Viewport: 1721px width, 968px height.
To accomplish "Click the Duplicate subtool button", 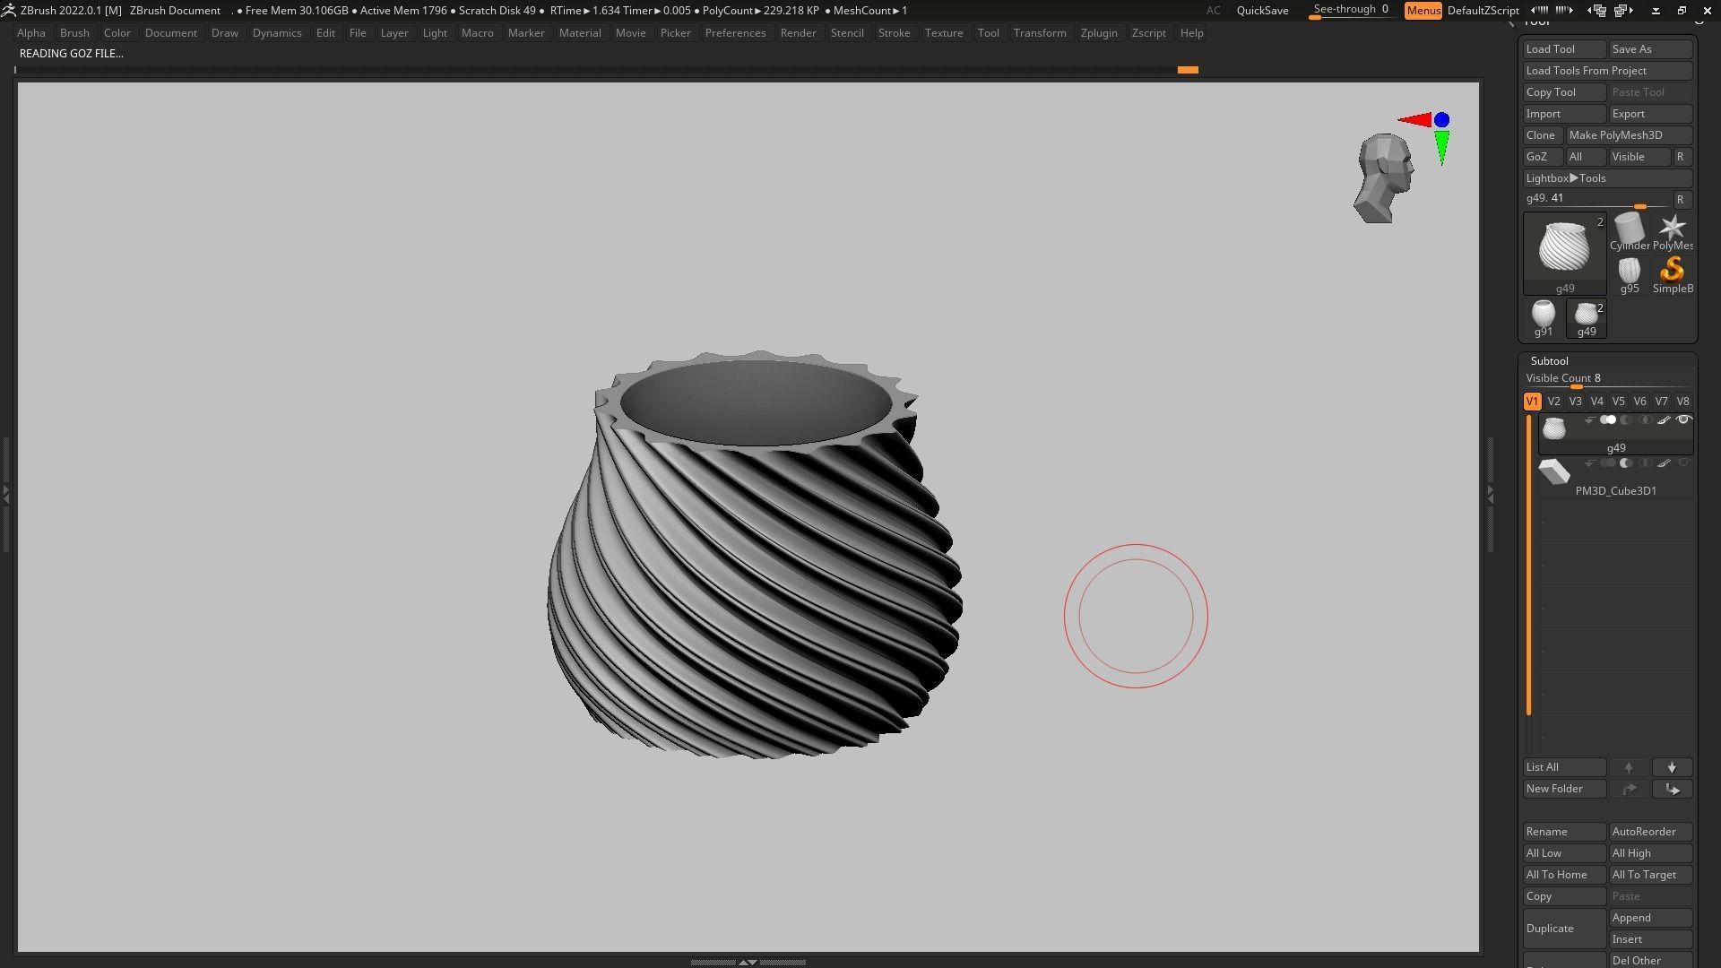I will [x=1564, y=929].
